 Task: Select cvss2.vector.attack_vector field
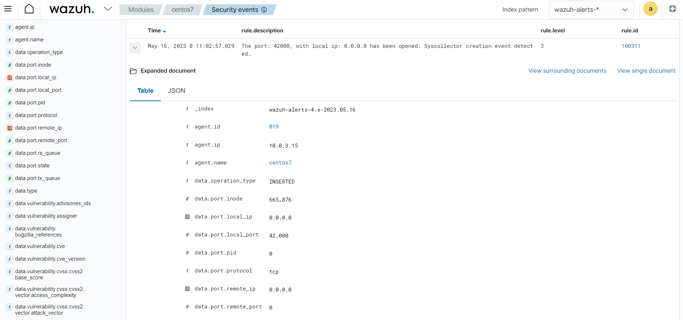(x=50, y=310)
